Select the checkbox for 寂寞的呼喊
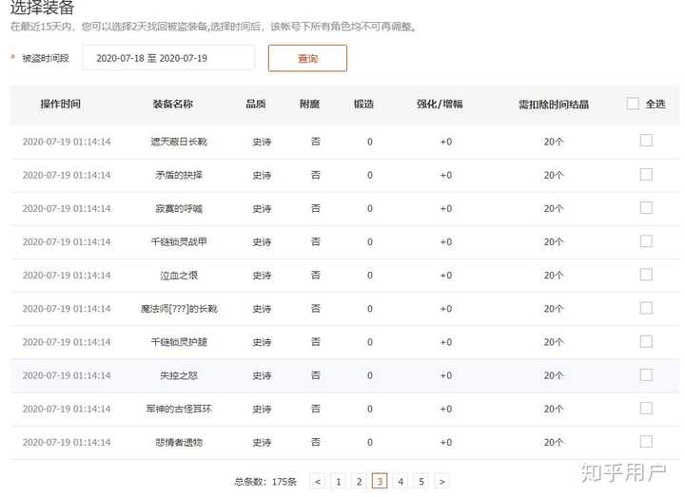685x497 pixels. (x=646, y=208)
